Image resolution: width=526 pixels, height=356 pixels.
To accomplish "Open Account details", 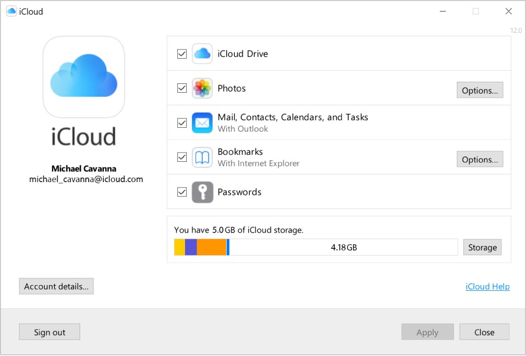I will (56, 286).
